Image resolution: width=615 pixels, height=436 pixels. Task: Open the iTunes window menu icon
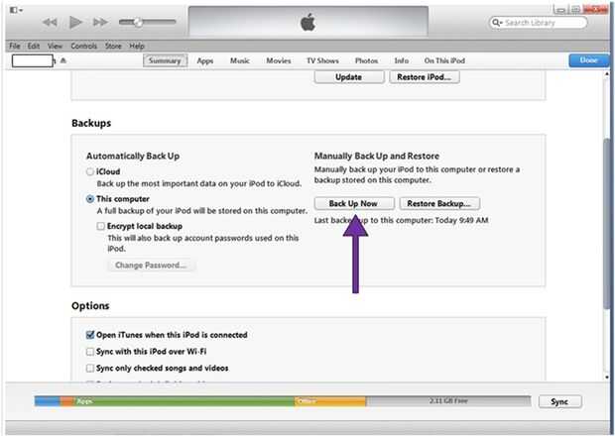pyautogui.click(x=16, y=10)
